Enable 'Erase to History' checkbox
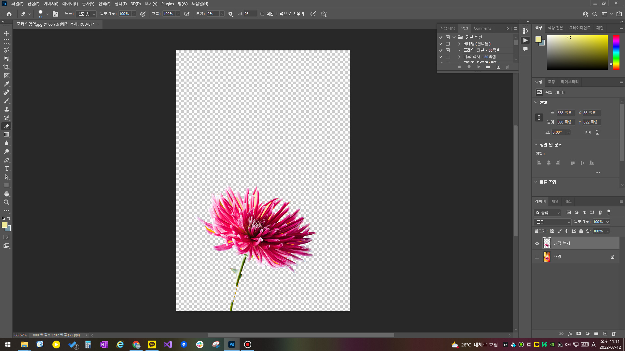 click(x=262, y=14)
